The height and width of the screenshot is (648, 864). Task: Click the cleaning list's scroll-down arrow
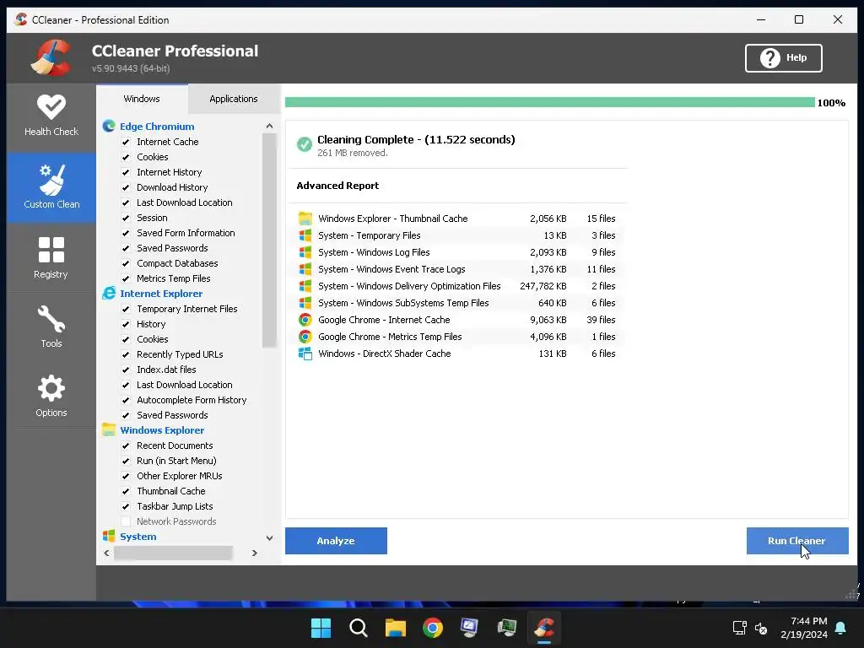pyautogui.click(x=269, y=537)
